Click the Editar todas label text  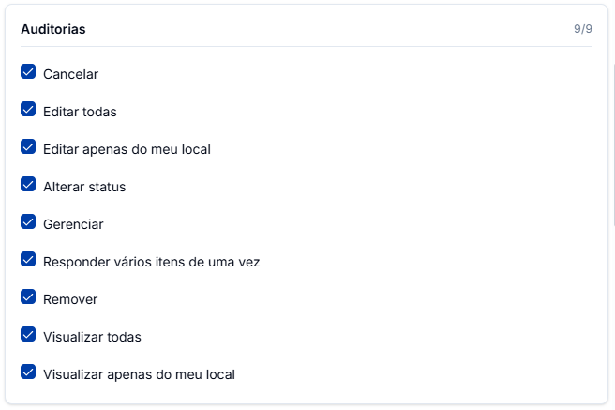(x=80, y=112)
